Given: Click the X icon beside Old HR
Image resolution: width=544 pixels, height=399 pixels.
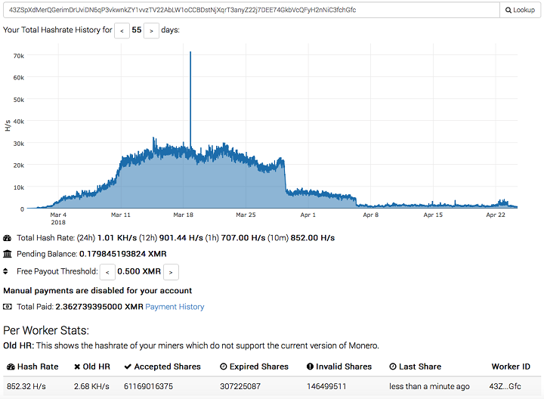Looking at the screenshot, I should (77, 367).
